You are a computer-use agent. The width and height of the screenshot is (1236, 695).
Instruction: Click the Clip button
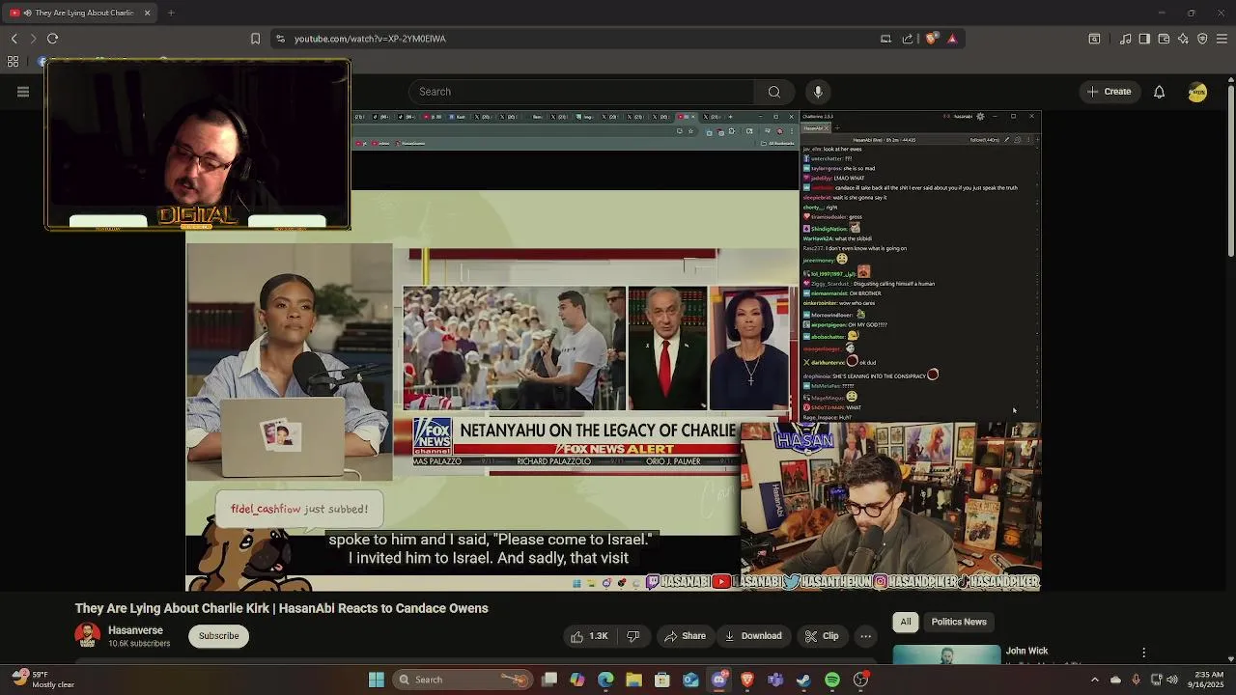point(822,636)
